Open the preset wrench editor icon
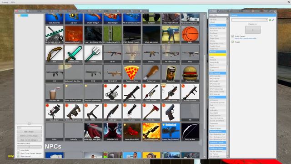Screen dimensions: 291x164 click(x=273, y=20)
